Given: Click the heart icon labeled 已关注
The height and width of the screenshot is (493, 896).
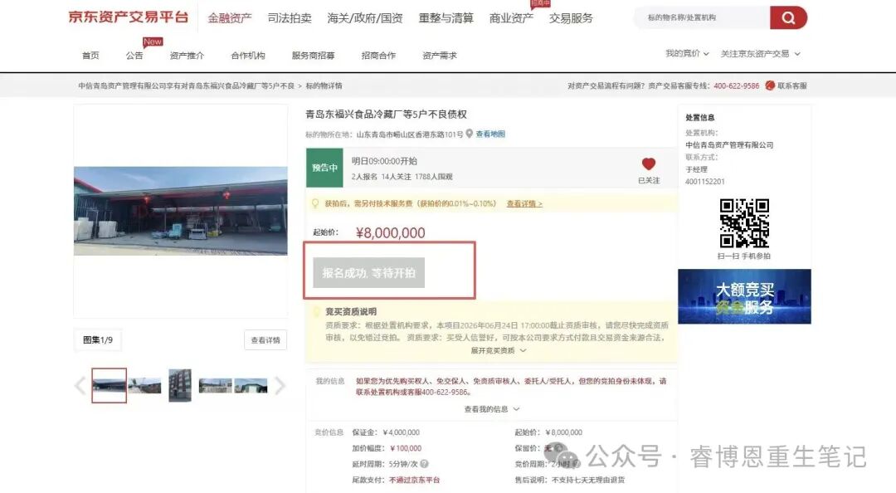Looking at the screenshot, I should (649, 164).
